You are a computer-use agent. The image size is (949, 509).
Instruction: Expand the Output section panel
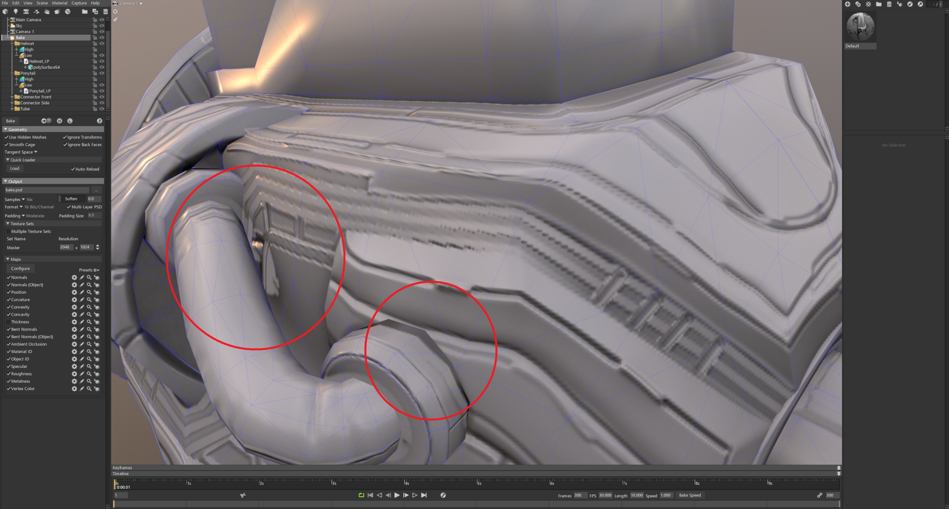click(7, 181)
